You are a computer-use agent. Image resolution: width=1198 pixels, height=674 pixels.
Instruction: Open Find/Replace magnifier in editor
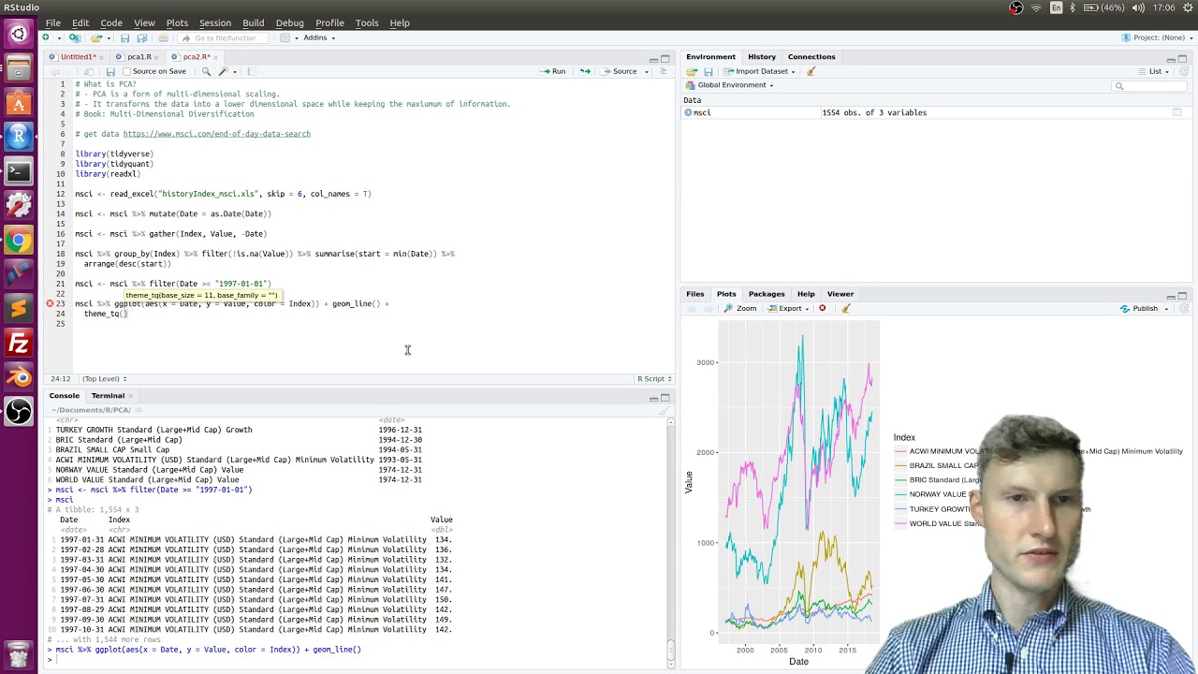click(206, 71)
